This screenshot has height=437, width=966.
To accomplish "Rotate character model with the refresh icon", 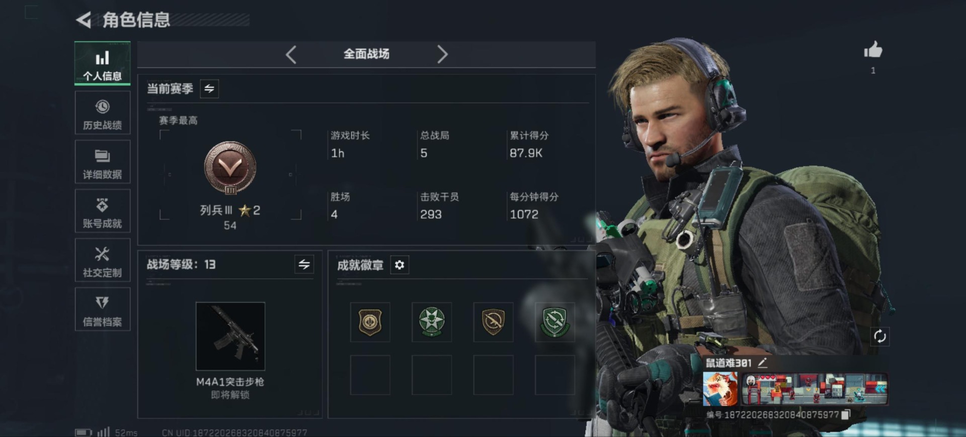I will click(879, 336).
